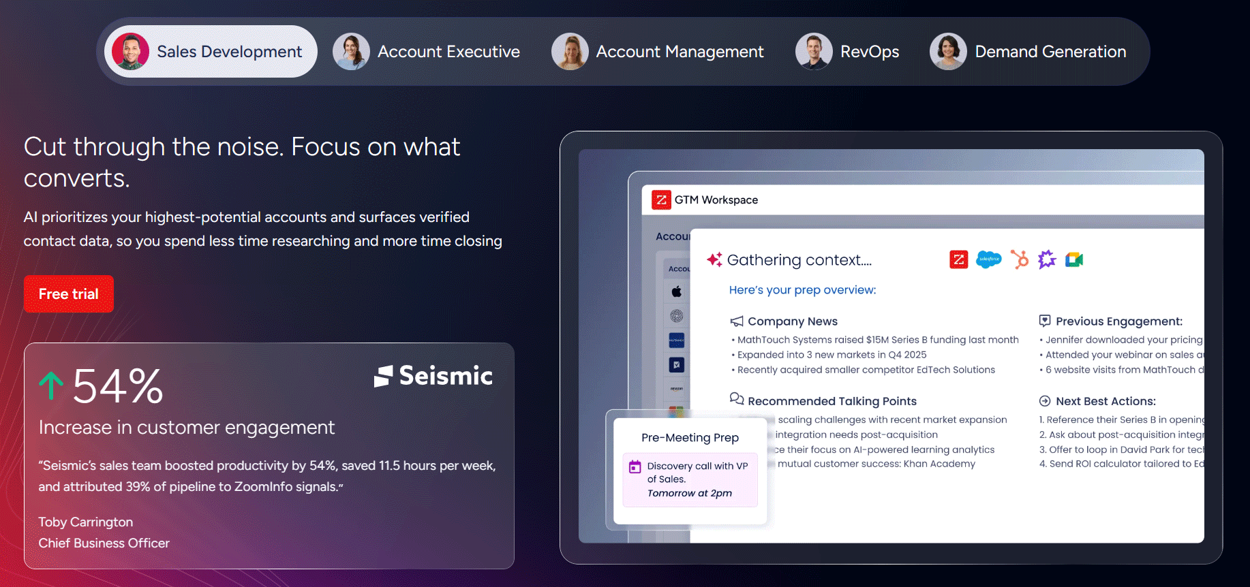The height and width of the screenshot is (587, 1250).
Task: Click 'Chief Business Officer' title text
Action: (x=104, y=543)
